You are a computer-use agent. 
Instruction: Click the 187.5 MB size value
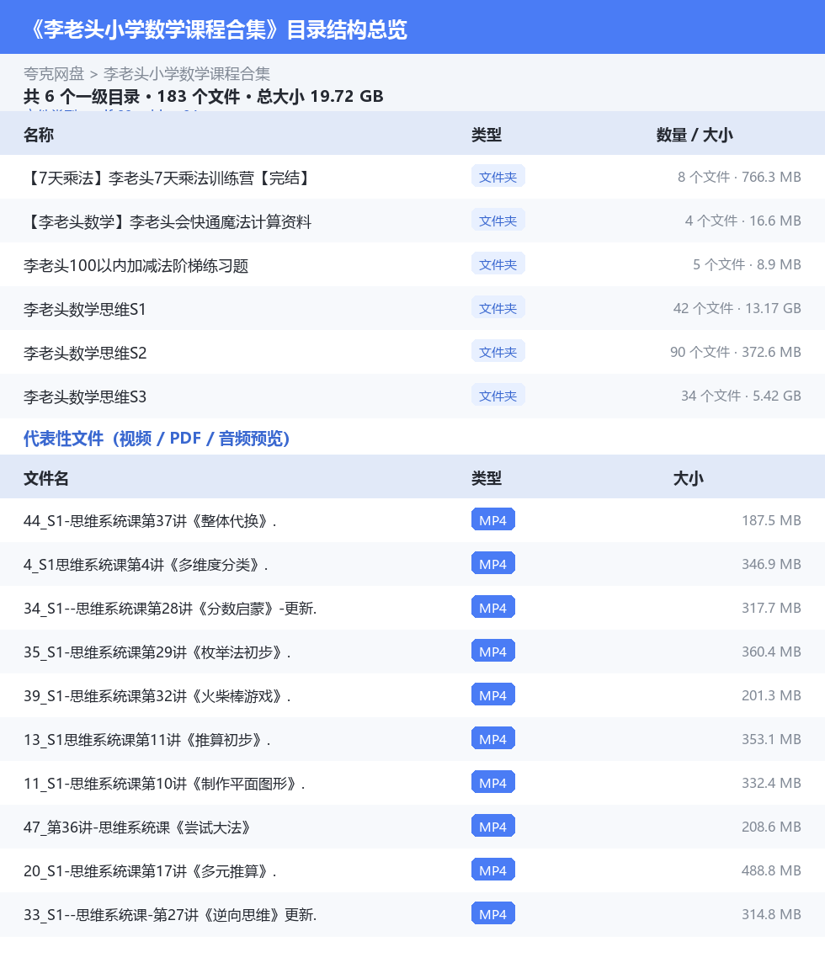772,520
